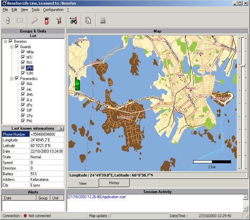Toggle the MNe unit checkbox
Viewport: 250px width, 220px height.
pyautogui.click(x=23, y=52)
